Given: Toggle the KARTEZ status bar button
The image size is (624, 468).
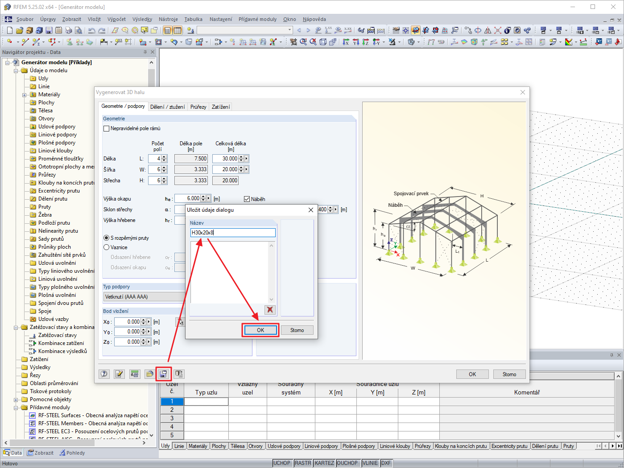Looking at the screenshot, I should pyautogui.click(x=324, y=463).
